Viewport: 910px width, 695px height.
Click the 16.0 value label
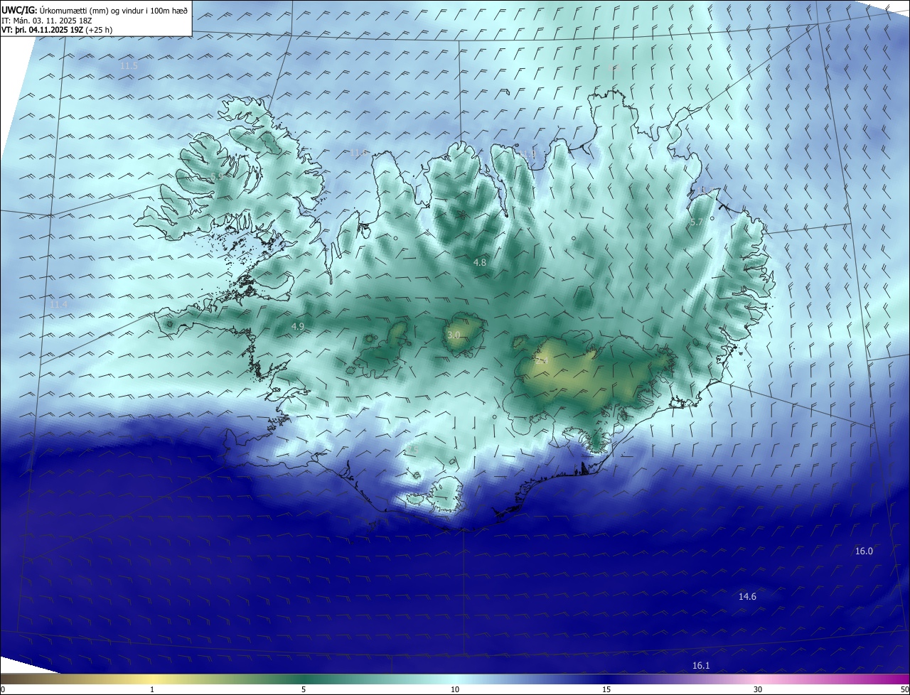864,551
